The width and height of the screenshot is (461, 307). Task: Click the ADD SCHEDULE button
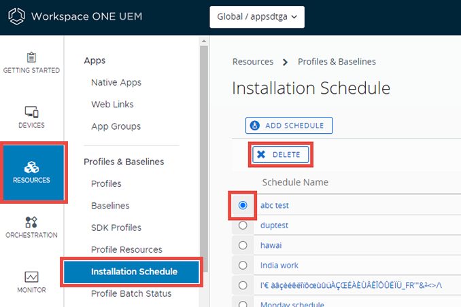[x=289, y=126]
